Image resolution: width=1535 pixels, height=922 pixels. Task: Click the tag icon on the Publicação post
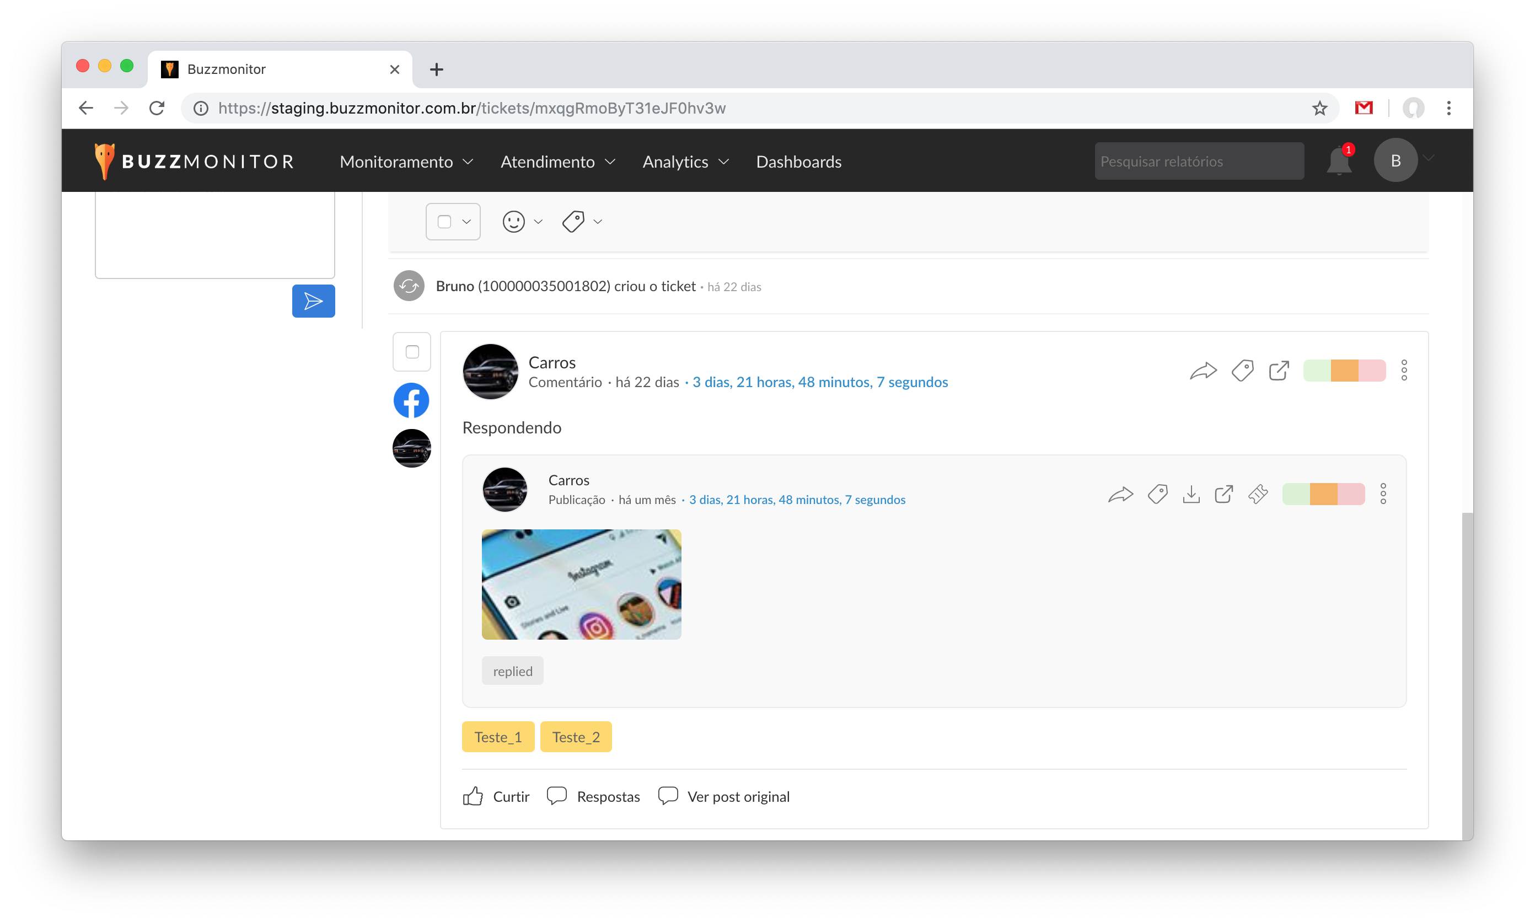pos(1157,495)
